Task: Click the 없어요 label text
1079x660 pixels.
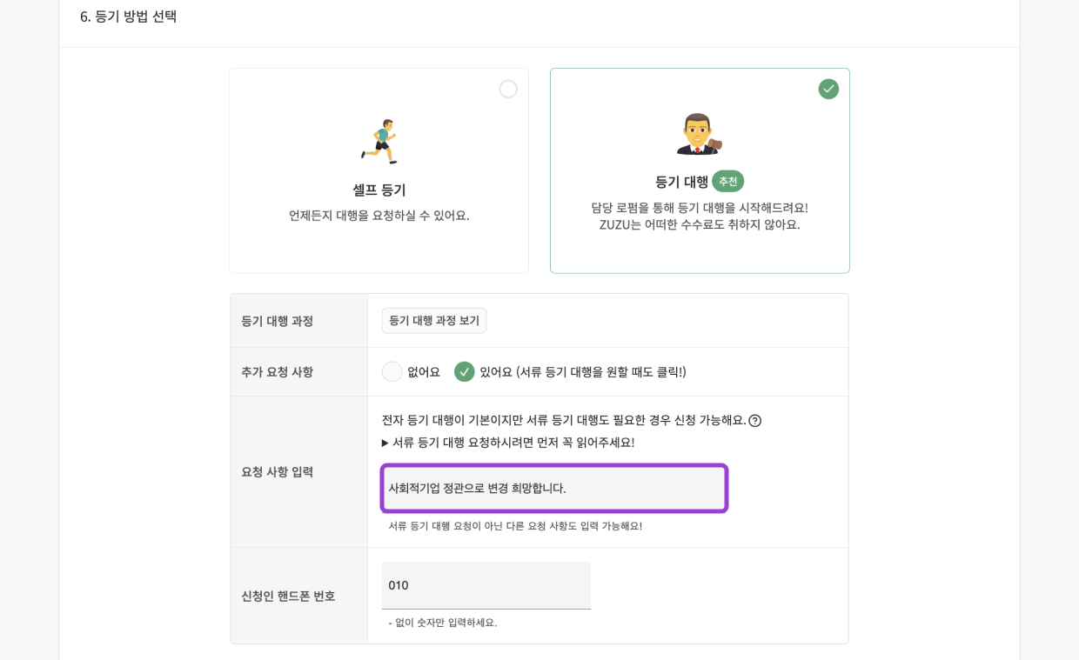Action: (x=424, y=372)
